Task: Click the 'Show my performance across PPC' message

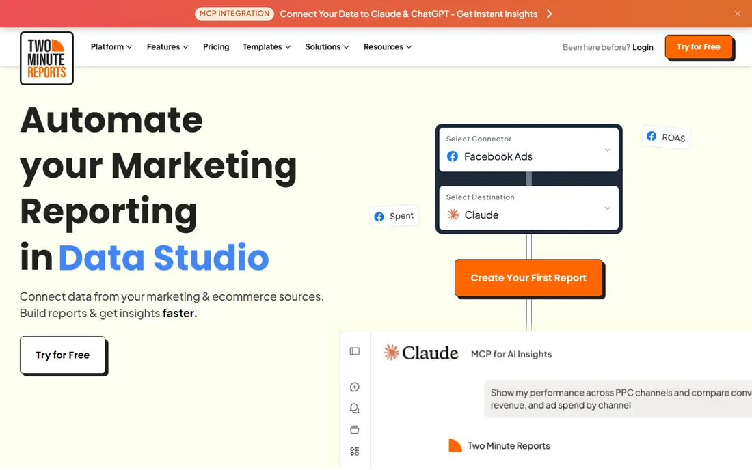Action: tap(618, 399)
